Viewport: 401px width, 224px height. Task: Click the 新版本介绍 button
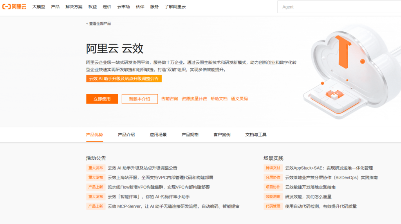coord(140,99)
